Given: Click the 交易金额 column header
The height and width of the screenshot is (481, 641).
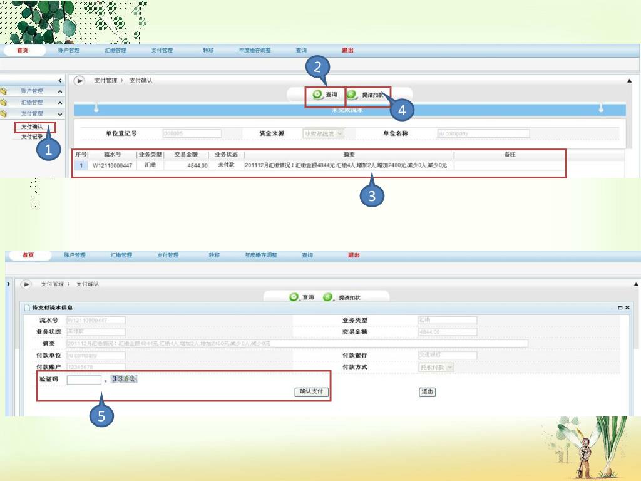Looking at the screenshot, I should pyautogui.click(x=186, y=155).
